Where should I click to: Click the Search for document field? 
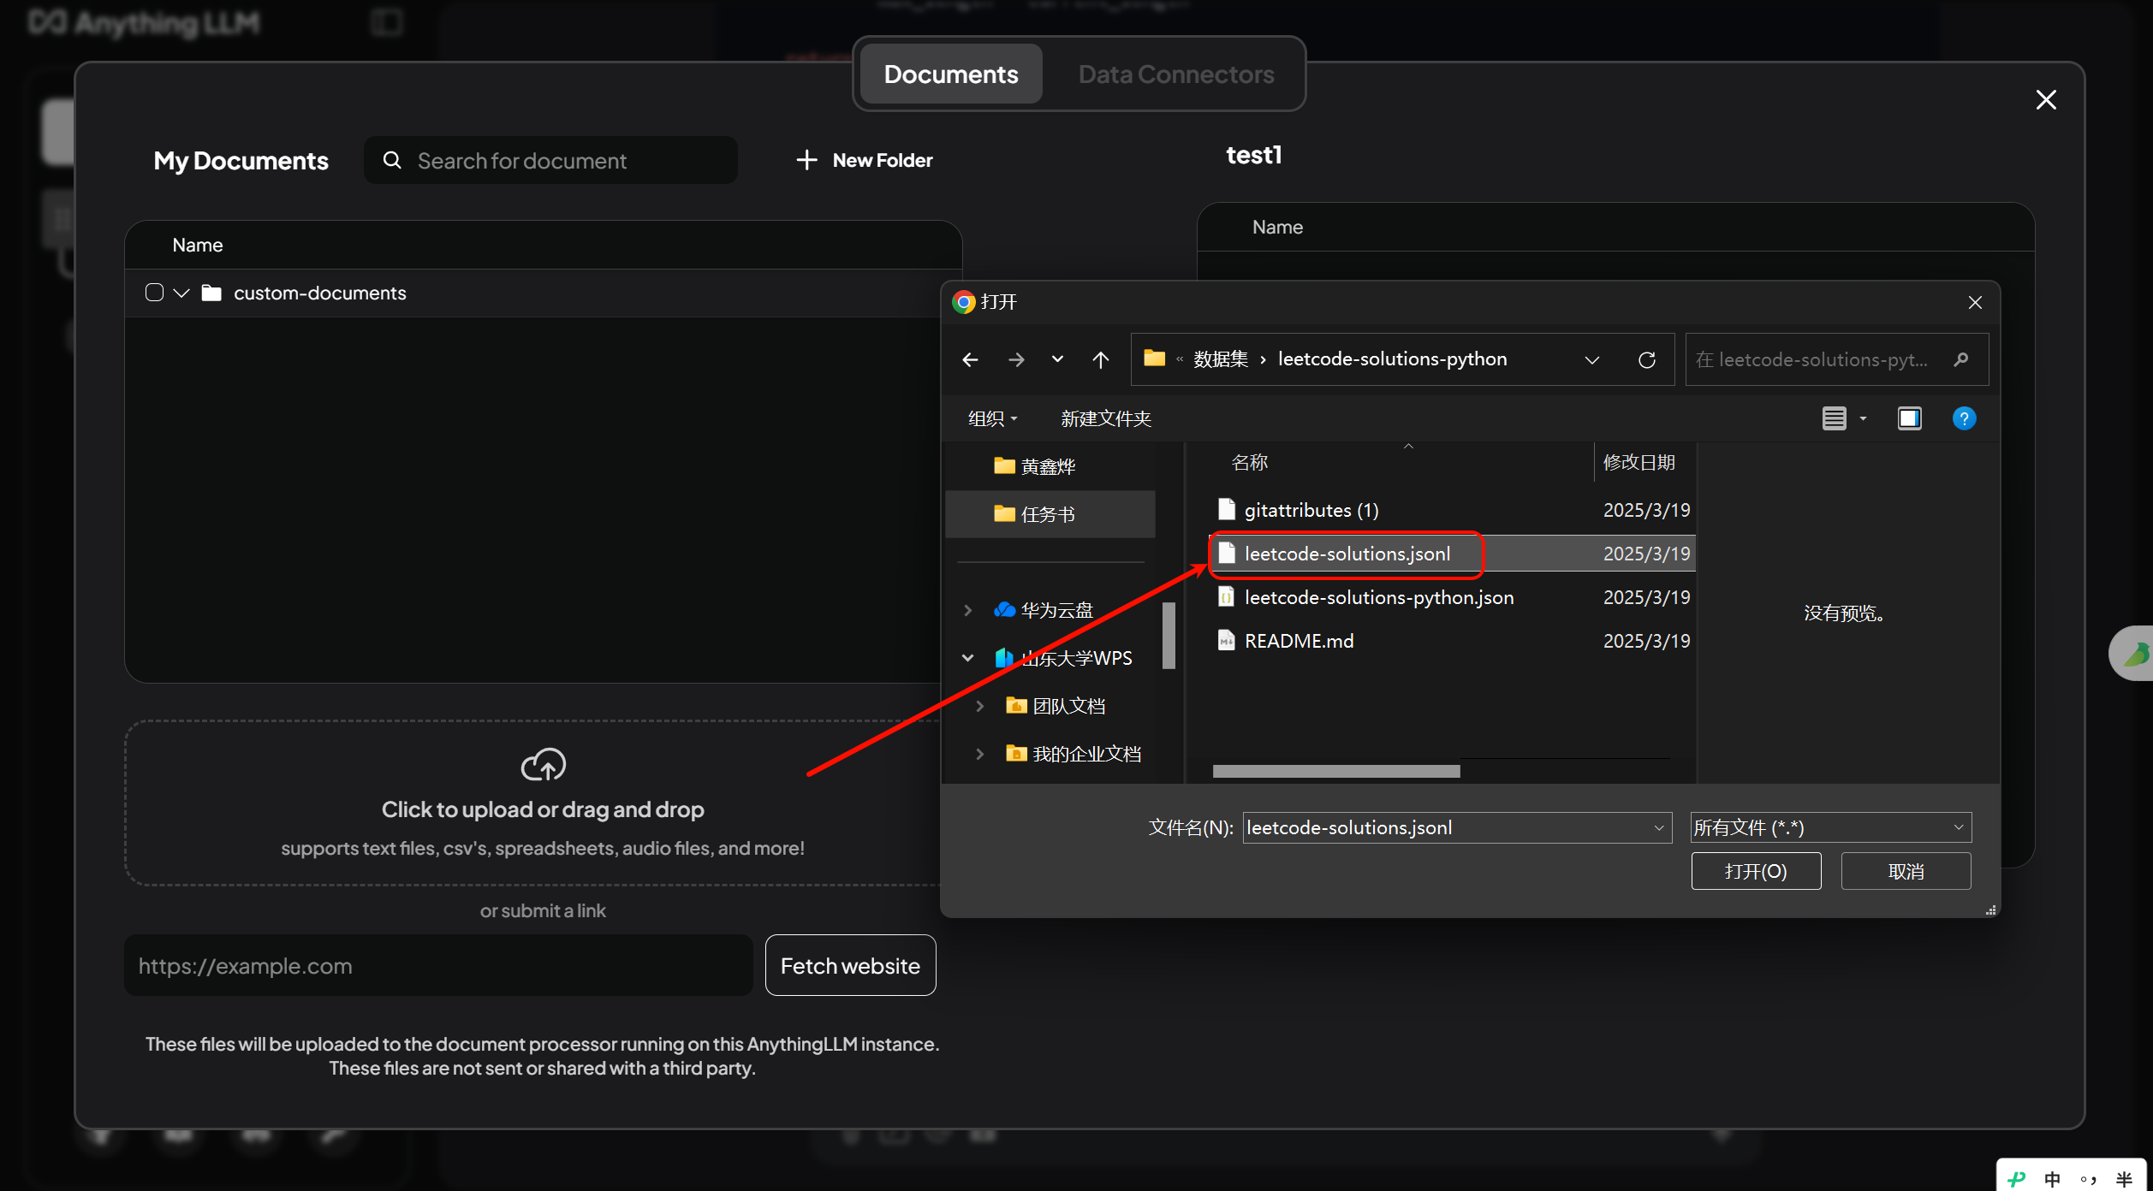(551, 160)
